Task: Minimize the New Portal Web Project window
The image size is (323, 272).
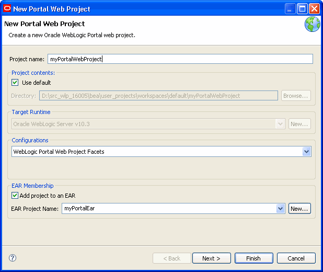Action: [x=290, y=9]
